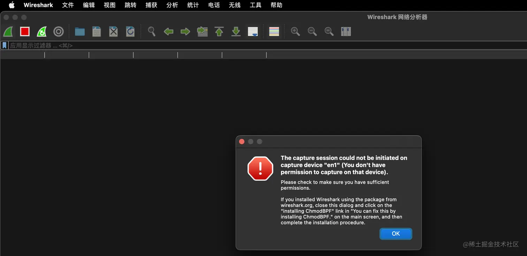Screen dimensions: 527x256
Task: Open the 跳转 menu
Action: 130,5
